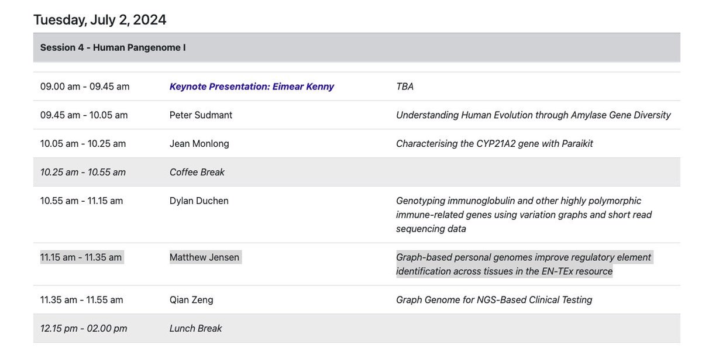
Task: Select the Tuesday, July 2, 2024 heading
Action: click(100, 20)
